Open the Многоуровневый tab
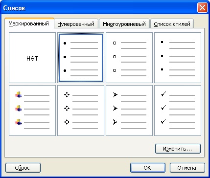Screen dimensions: 210x178 pos(124,24)
